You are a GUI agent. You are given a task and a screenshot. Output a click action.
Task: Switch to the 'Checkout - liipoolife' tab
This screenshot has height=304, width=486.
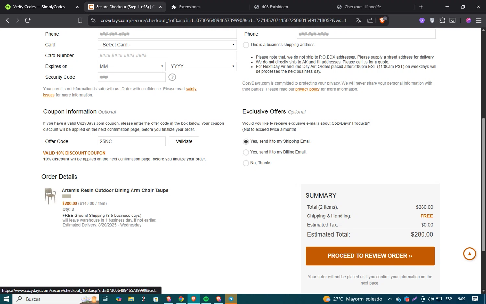tap(363, 7)
